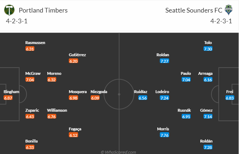This screenshot has height=154, width=239.
Task: Open the Portland Timbers team name link
Action: click(43, 10)
